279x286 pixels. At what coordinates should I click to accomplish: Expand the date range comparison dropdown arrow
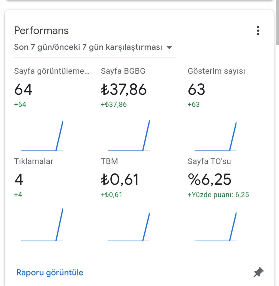point(169,48)
